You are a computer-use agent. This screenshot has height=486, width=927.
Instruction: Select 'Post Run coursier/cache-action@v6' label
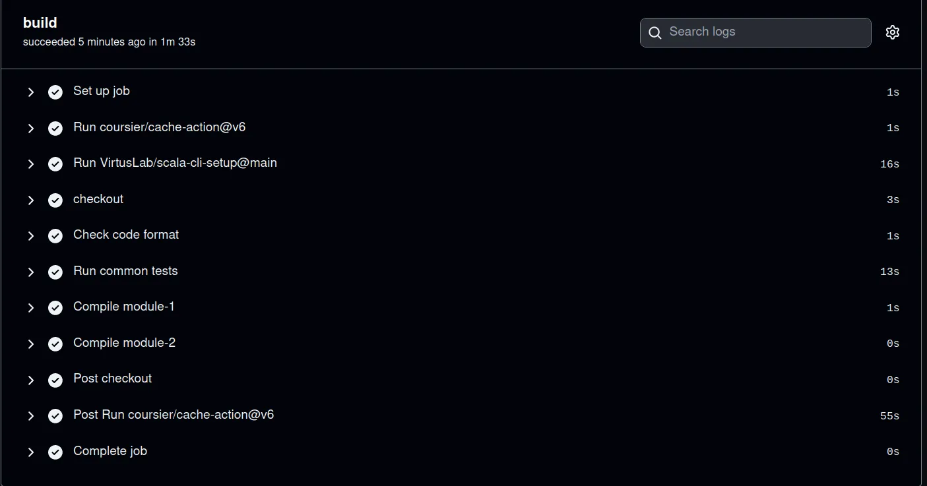pyautogui.click(x=174, y=415)
